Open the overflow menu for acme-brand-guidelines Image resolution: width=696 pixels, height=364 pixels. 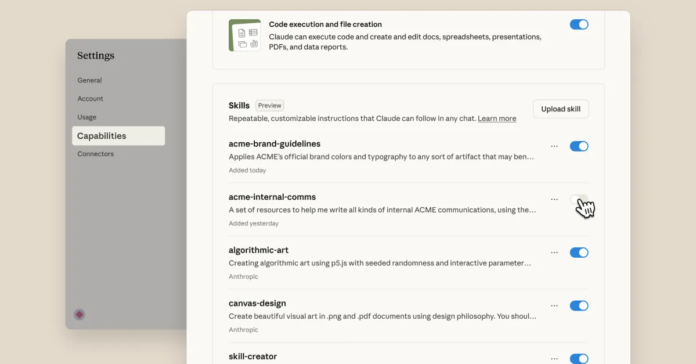click(x=554, y=146)
